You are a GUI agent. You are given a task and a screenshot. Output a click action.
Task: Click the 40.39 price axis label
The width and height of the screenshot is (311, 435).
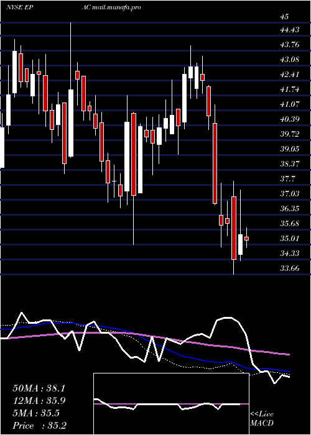(290, 119)
